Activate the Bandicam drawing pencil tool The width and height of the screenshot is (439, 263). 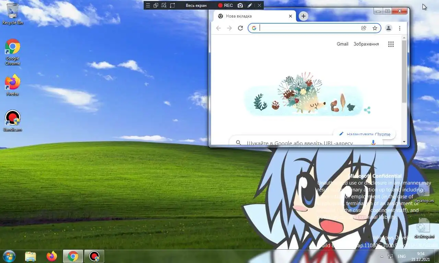click(250, 5)
